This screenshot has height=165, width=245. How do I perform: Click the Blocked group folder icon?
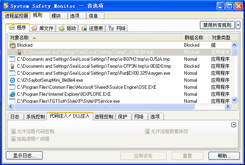point(12,45)
